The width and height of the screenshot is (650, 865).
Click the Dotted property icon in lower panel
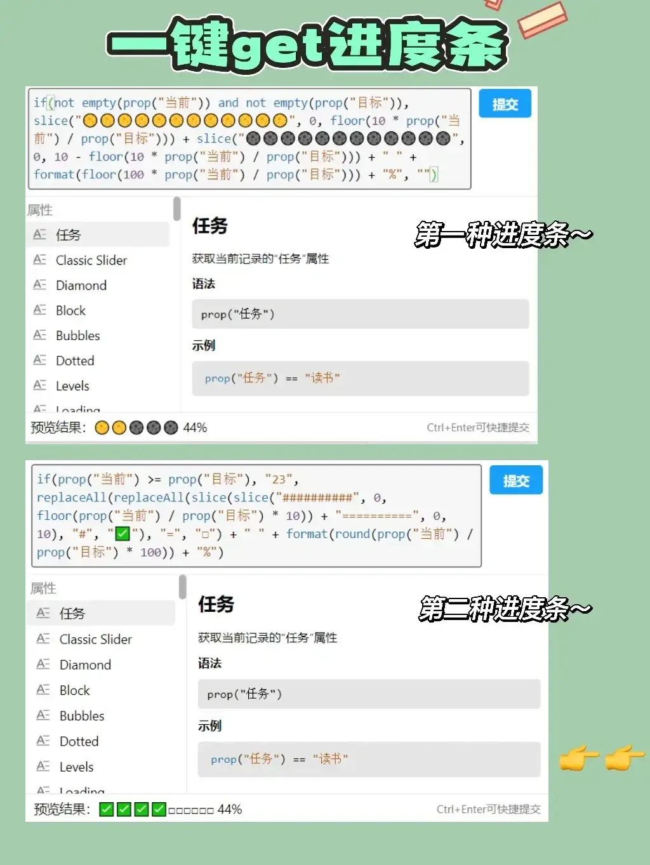[x=43, y=741]
